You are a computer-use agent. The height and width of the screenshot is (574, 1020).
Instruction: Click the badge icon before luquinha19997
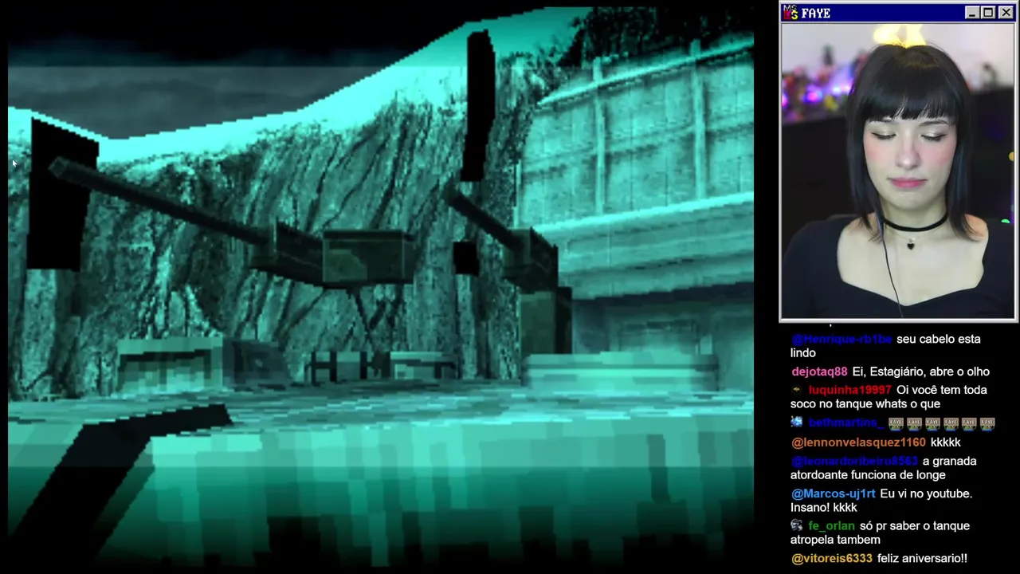(797, 390)
